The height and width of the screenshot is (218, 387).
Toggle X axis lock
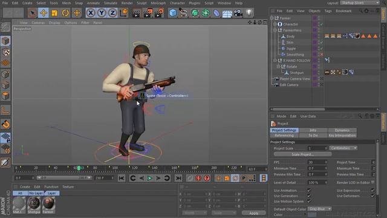(91, 13)
